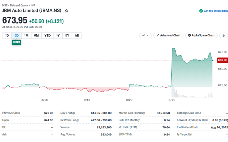Click the 650.00 axis price label

point(222,69)
